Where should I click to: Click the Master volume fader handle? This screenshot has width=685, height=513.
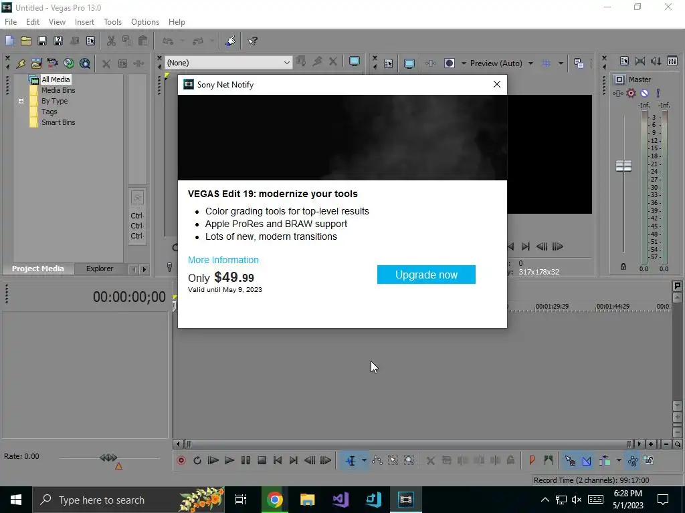pyautogui.click(x=623, y=166)
